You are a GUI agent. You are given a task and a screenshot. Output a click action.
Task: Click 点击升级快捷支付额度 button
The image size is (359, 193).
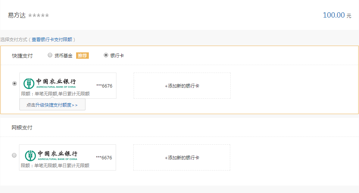52,105
